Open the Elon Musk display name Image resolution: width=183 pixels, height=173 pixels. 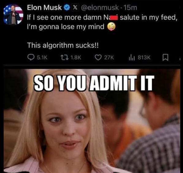[x=44, y=8]
